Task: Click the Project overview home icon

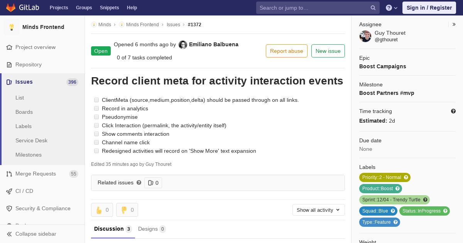Action: (x=9, y=47)
